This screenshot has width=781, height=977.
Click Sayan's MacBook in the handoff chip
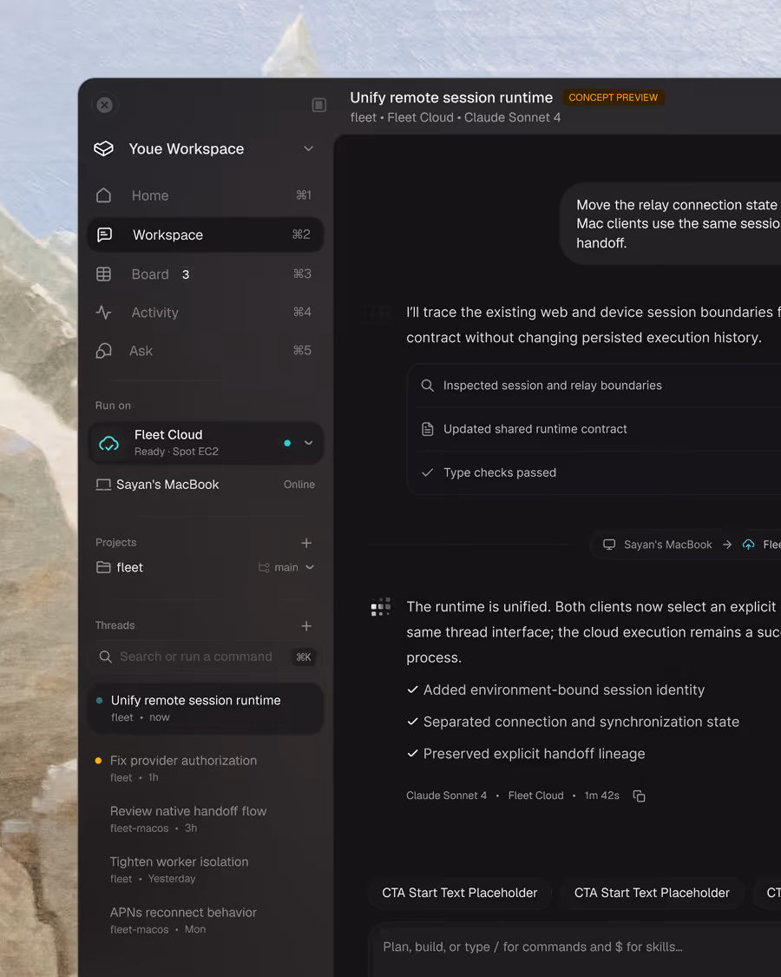click(x=667, y=545)
